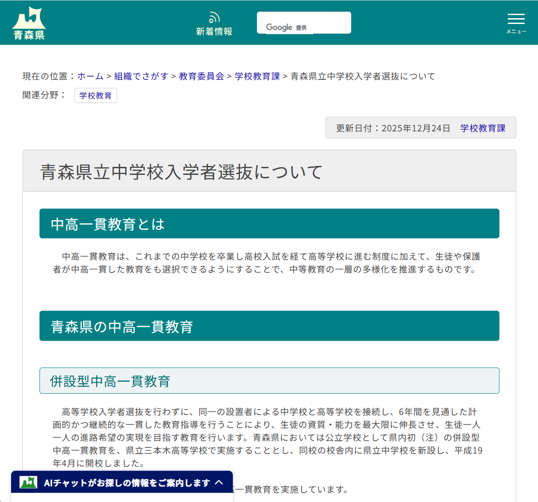Go to ホーム via breadcrumb link
Image resolution: width=538 pixels, height=502 pixels.
pyautogui.click(x=90, y=76)
